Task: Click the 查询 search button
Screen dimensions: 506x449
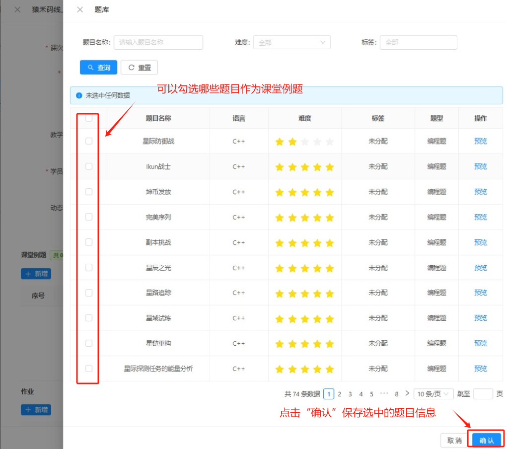Action: (x=98, y=68)
